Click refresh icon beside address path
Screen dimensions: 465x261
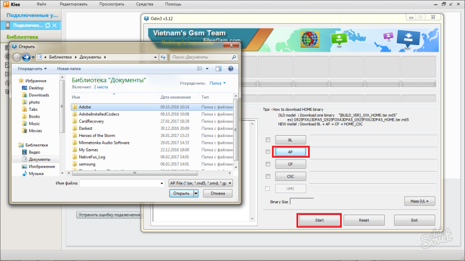[163, 57]
